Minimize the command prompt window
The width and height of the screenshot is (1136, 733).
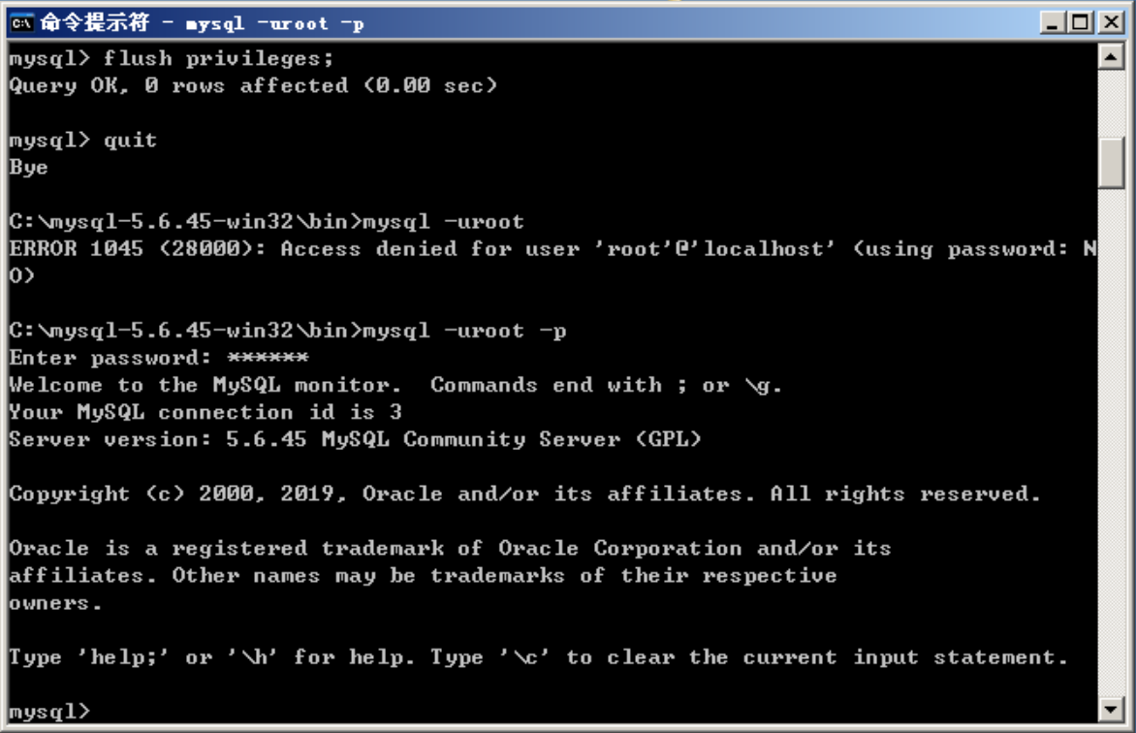tap(1053, 23)
